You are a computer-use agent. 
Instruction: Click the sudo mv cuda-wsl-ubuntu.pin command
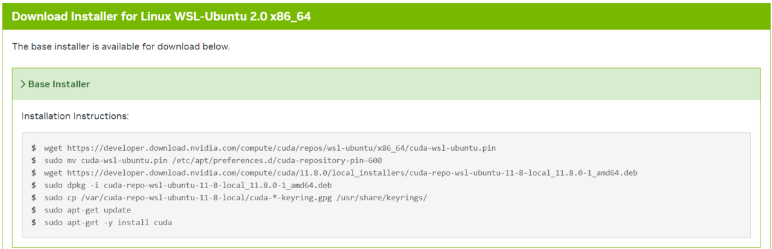coord(213,160)
